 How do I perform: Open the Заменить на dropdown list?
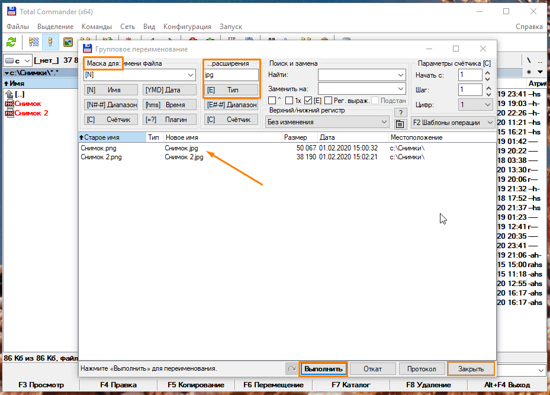[x=401, y=89]
